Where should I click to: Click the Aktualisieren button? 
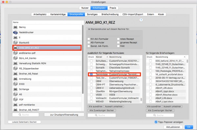[x=173, y=127]
